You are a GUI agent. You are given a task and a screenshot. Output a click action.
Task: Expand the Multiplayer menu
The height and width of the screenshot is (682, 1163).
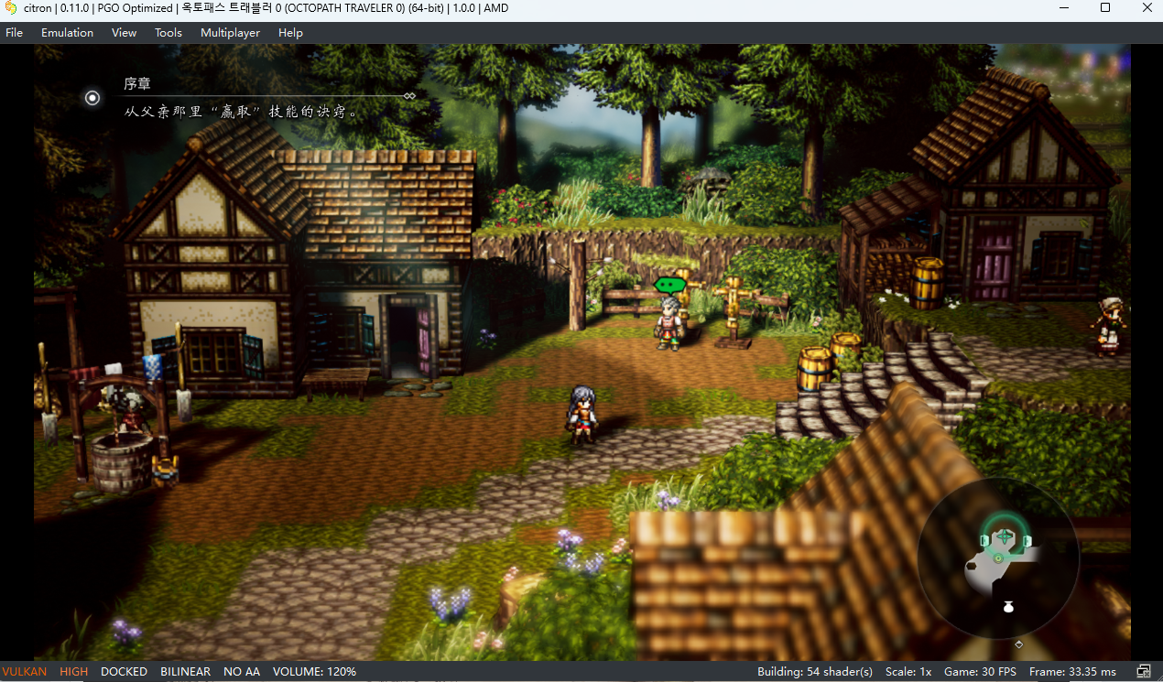pyautogui.click(x=230, y=33)
